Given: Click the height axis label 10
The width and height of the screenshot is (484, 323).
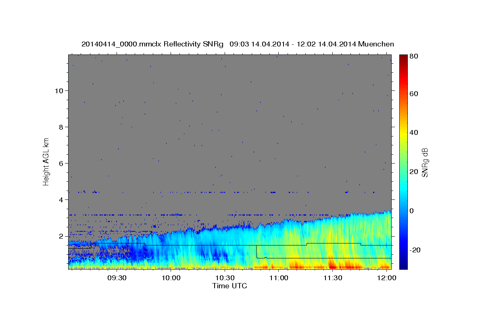Looking at the screenshot, I should coord(60,90).
